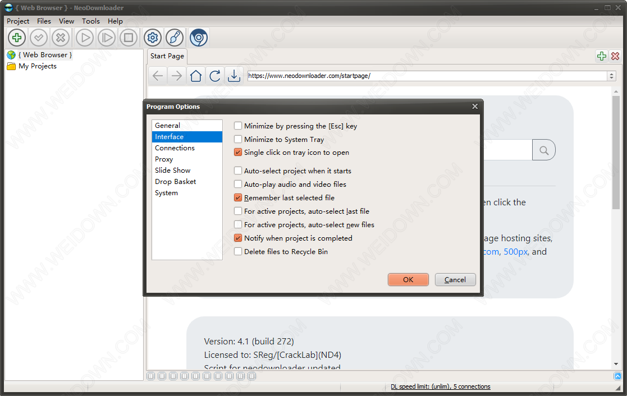627x396 pixels.
Task: Click the green plus New Project toolbar icon
Action: [x=17, y=38]
